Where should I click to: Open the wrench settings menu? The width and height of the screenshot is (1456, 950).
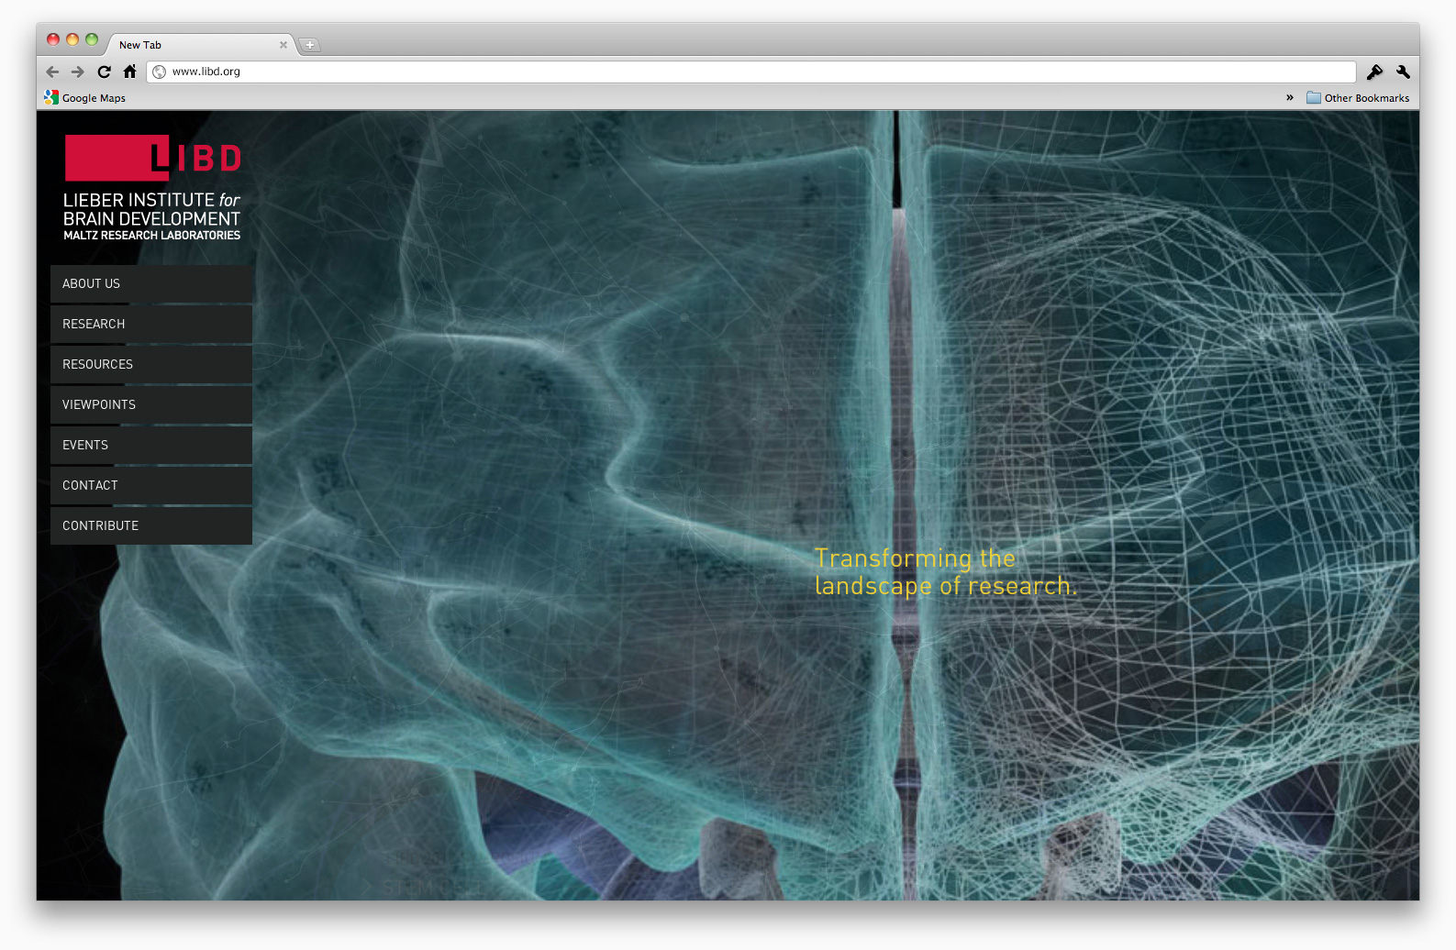point(1403,72)
